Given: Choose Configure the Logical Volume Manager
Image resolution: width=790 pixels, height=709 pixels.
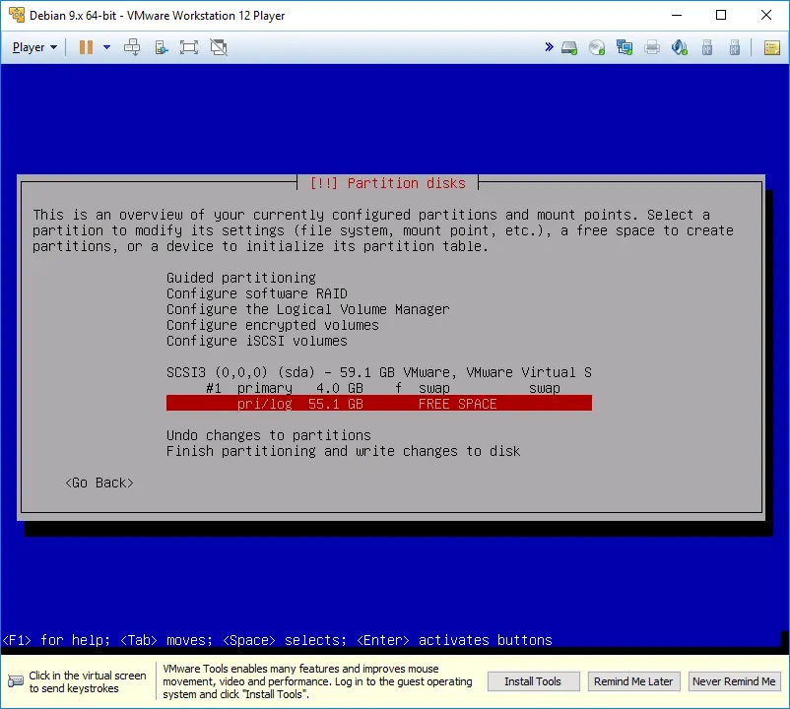Looking at the screenshot, I should pos(307,309).
